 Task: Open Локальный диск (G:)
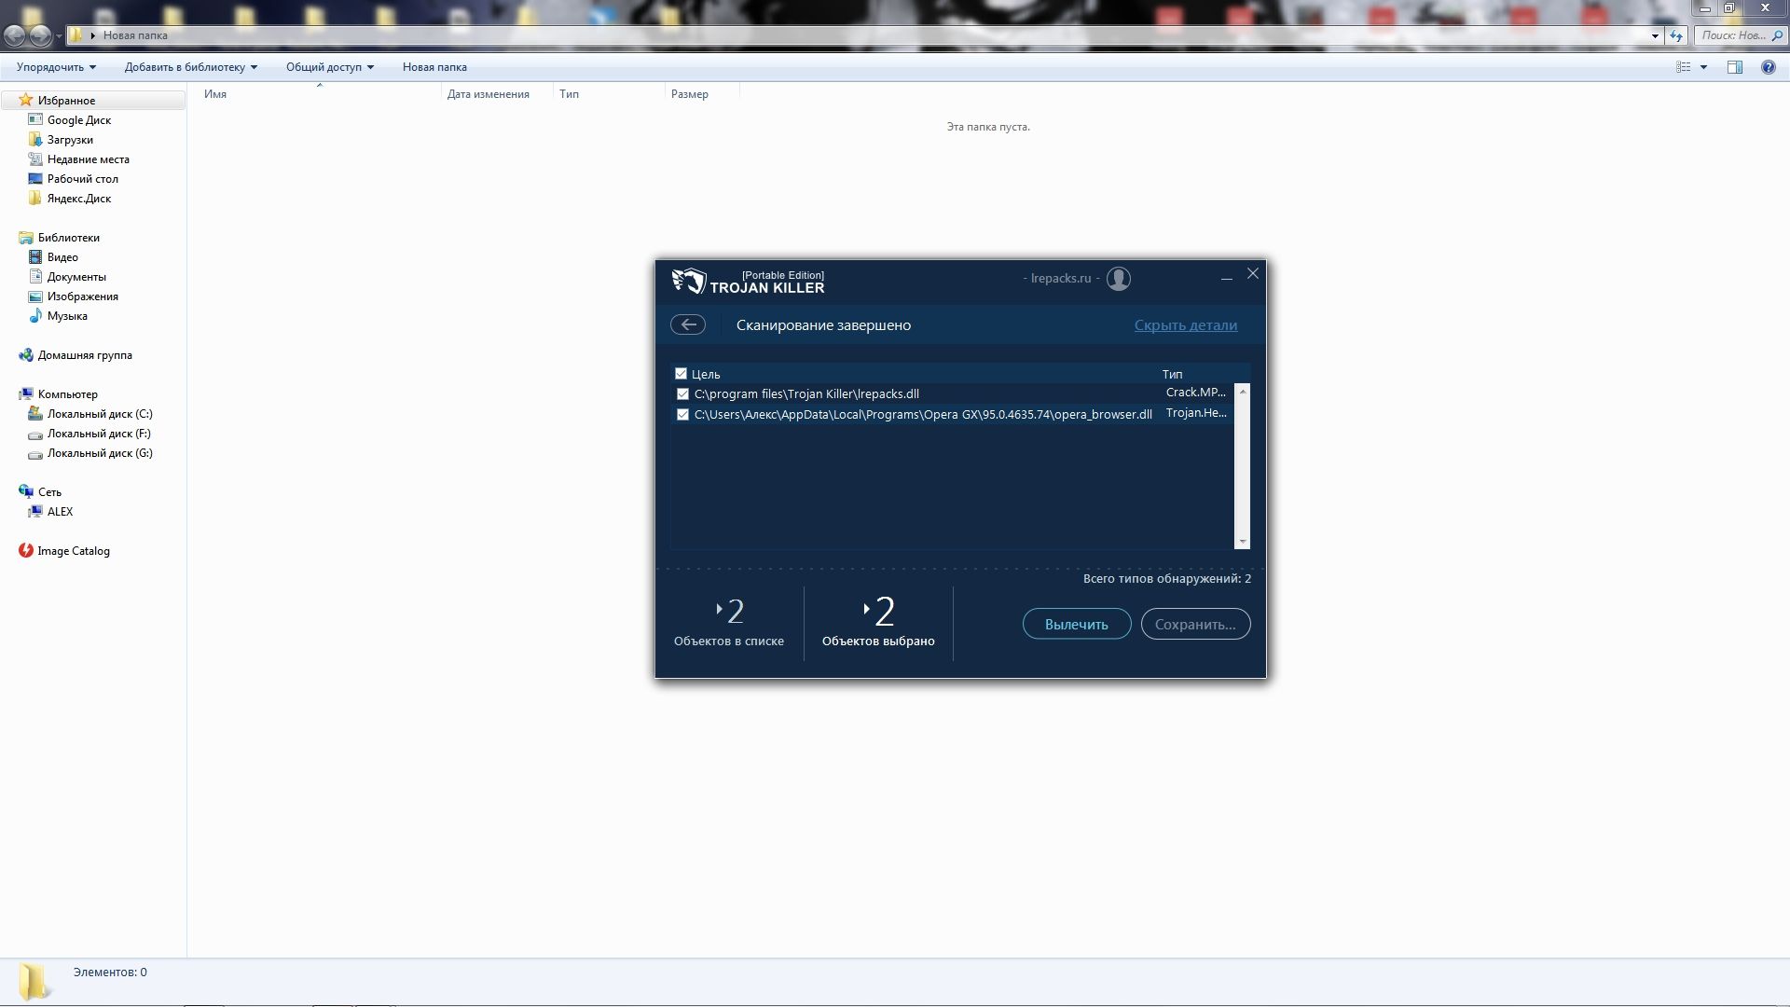click(99, 453)
